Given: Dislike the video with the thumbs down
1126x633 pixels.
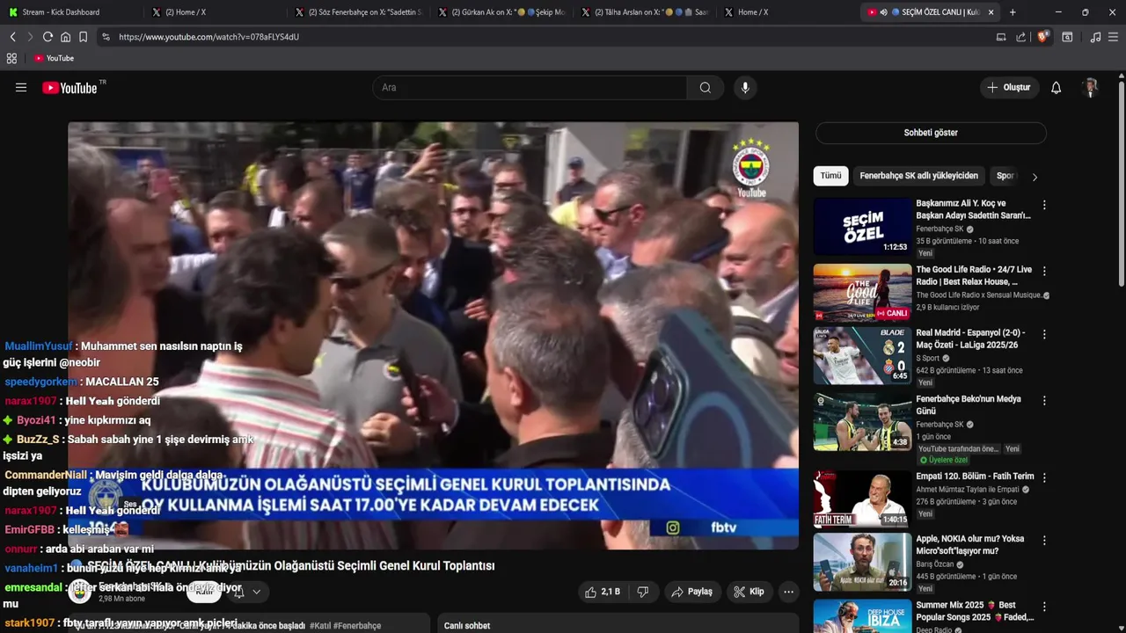Looking at the screenshot, I should coord(643,592).
